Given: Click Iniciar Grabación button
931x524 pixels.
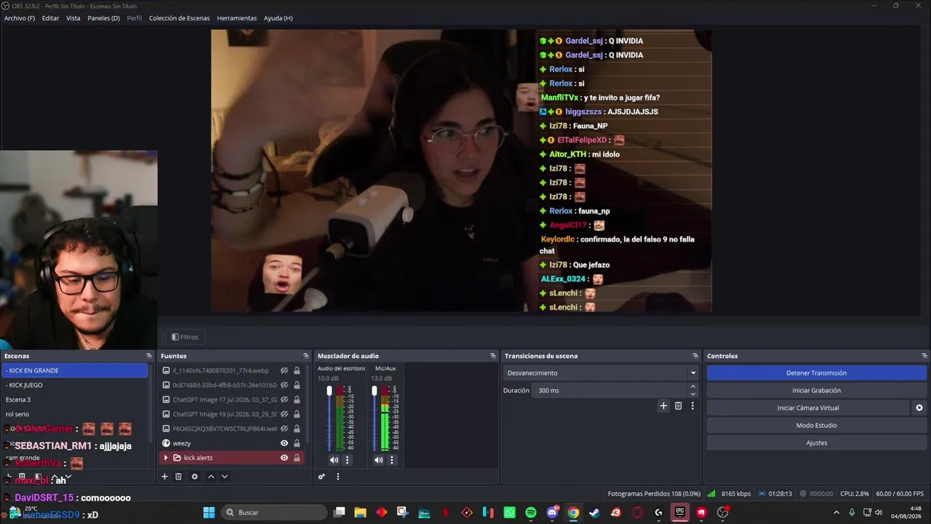Looking at the screenshot, I should click(x=816, y=390).
